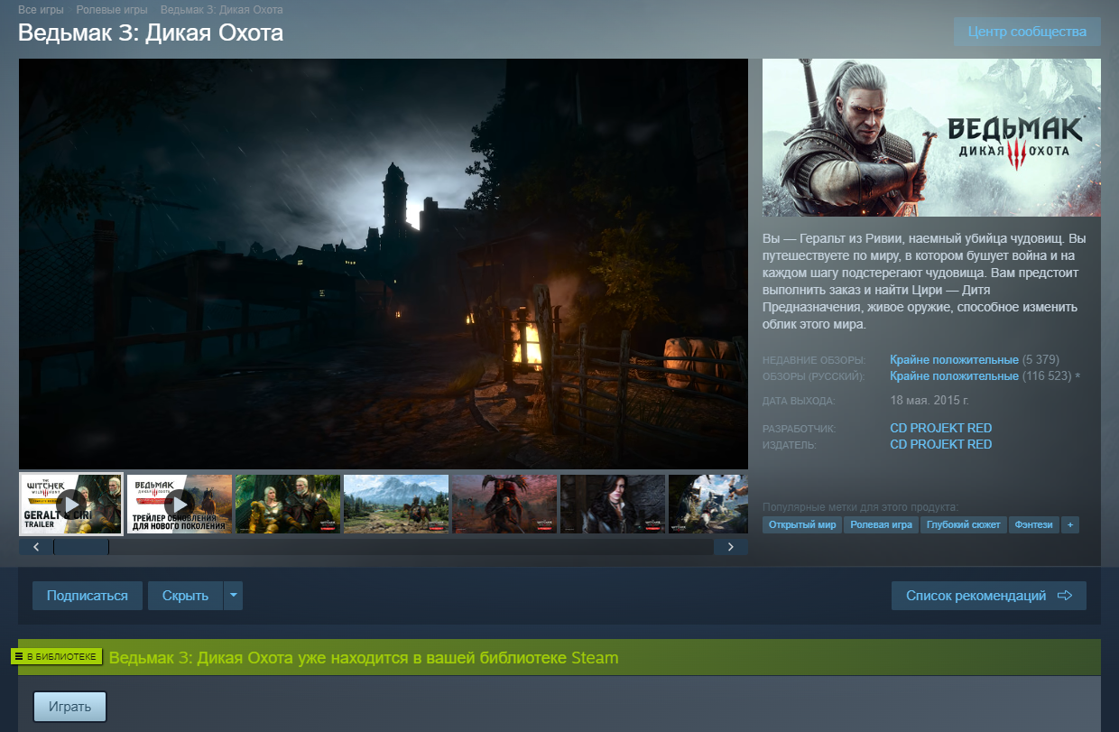The image size is (1119, 732).
Task: Click the В БИБЛИОТЕКЕ badge
Action: pyautogui.click(x=57, y=656)
